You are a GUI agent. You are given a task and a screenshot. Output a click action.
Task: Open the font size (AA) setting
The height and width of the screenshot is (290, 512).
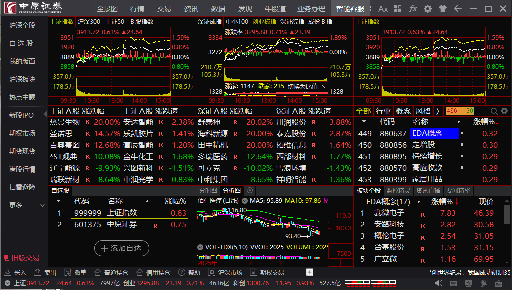383,9
